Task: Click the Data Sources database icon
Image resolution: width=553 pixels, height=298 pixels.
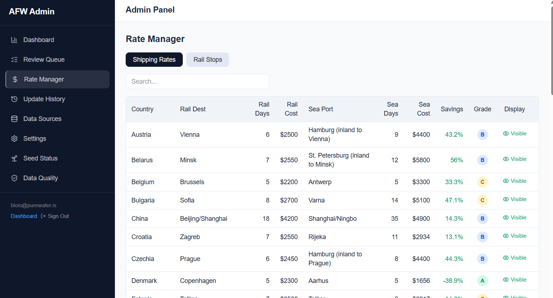Action: click(14, 118)
